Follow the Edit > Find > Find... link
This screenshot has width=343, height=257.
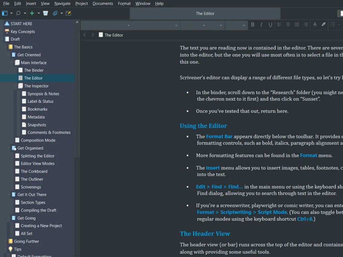(219, 187)
